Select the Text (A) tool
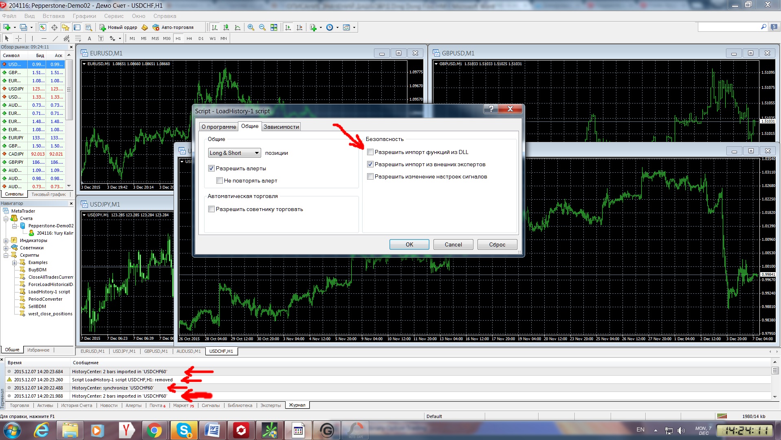The height and width of the screenshot is (440, 781). (89, 38)
